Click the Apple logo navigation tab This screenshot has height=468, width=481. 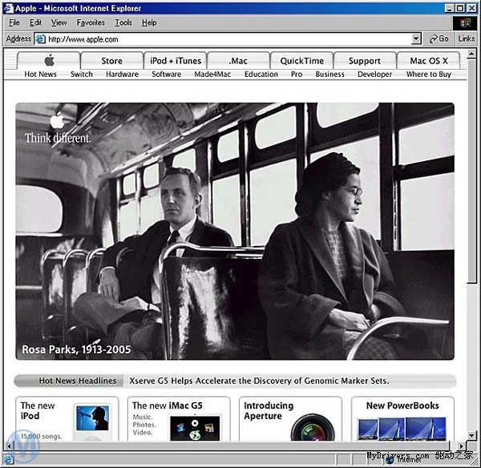tap(49, 60)
